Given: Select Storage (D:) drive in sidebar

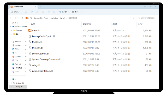Looking at the screenshot, I should tap(18, 87).
